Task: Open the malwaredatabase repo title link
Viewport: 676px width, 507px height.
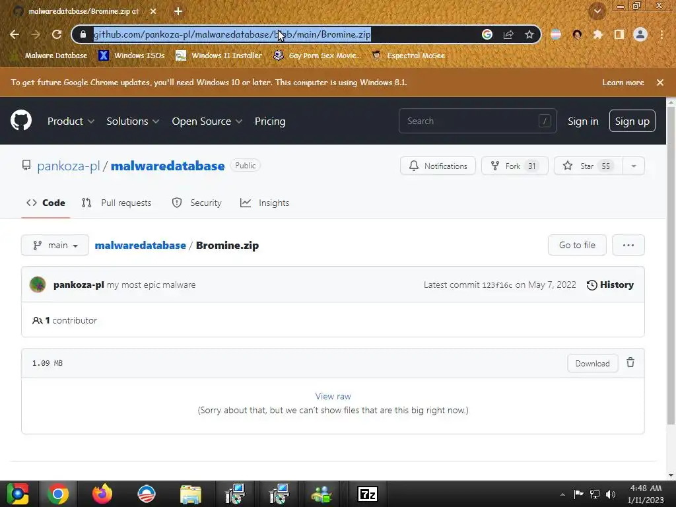Action: pos(168,166)
